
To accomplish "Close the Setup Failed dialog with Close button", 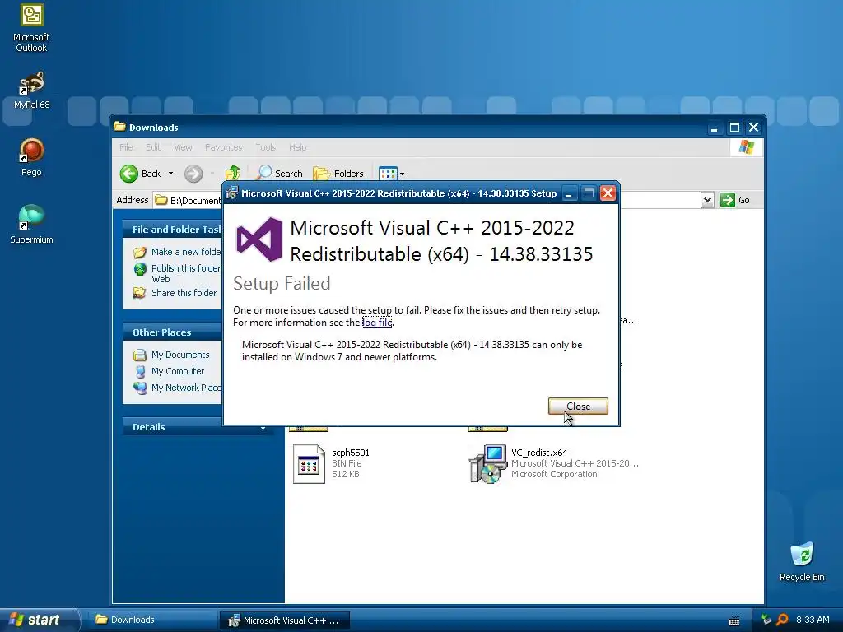I will [x=578, y=407].
